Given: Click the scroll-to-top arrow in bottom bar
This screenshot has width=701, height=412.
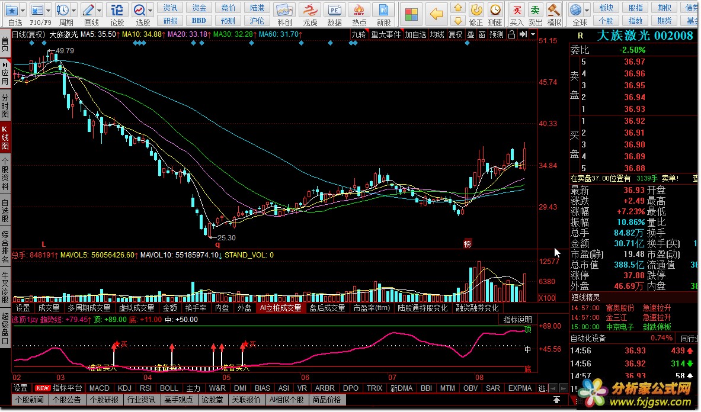Looking at the screenshot, I should pyautogui.click(x=556, y=400).
